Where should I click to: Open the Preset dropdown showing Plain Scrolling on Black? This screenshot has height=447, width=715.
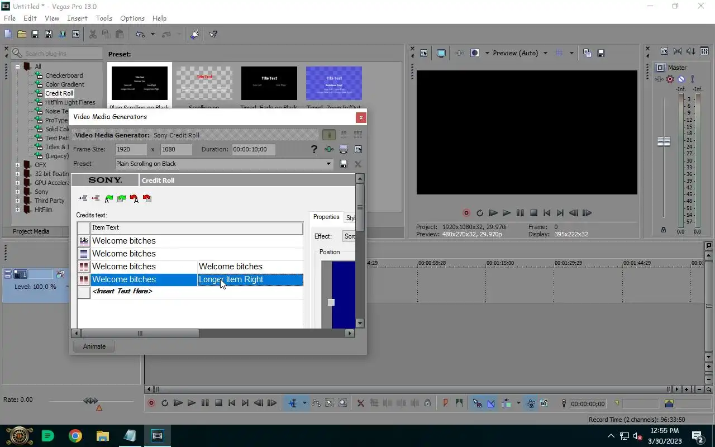point(328,164)
